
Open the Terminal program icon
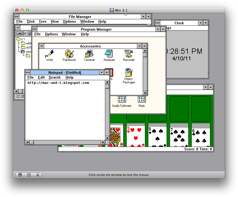tap(89, 54)
